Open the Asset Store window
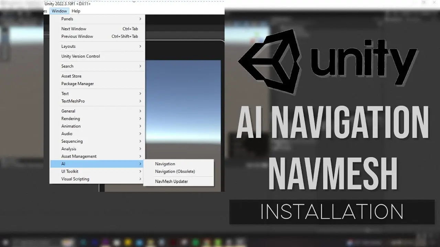440x247 pixels. 97,76
